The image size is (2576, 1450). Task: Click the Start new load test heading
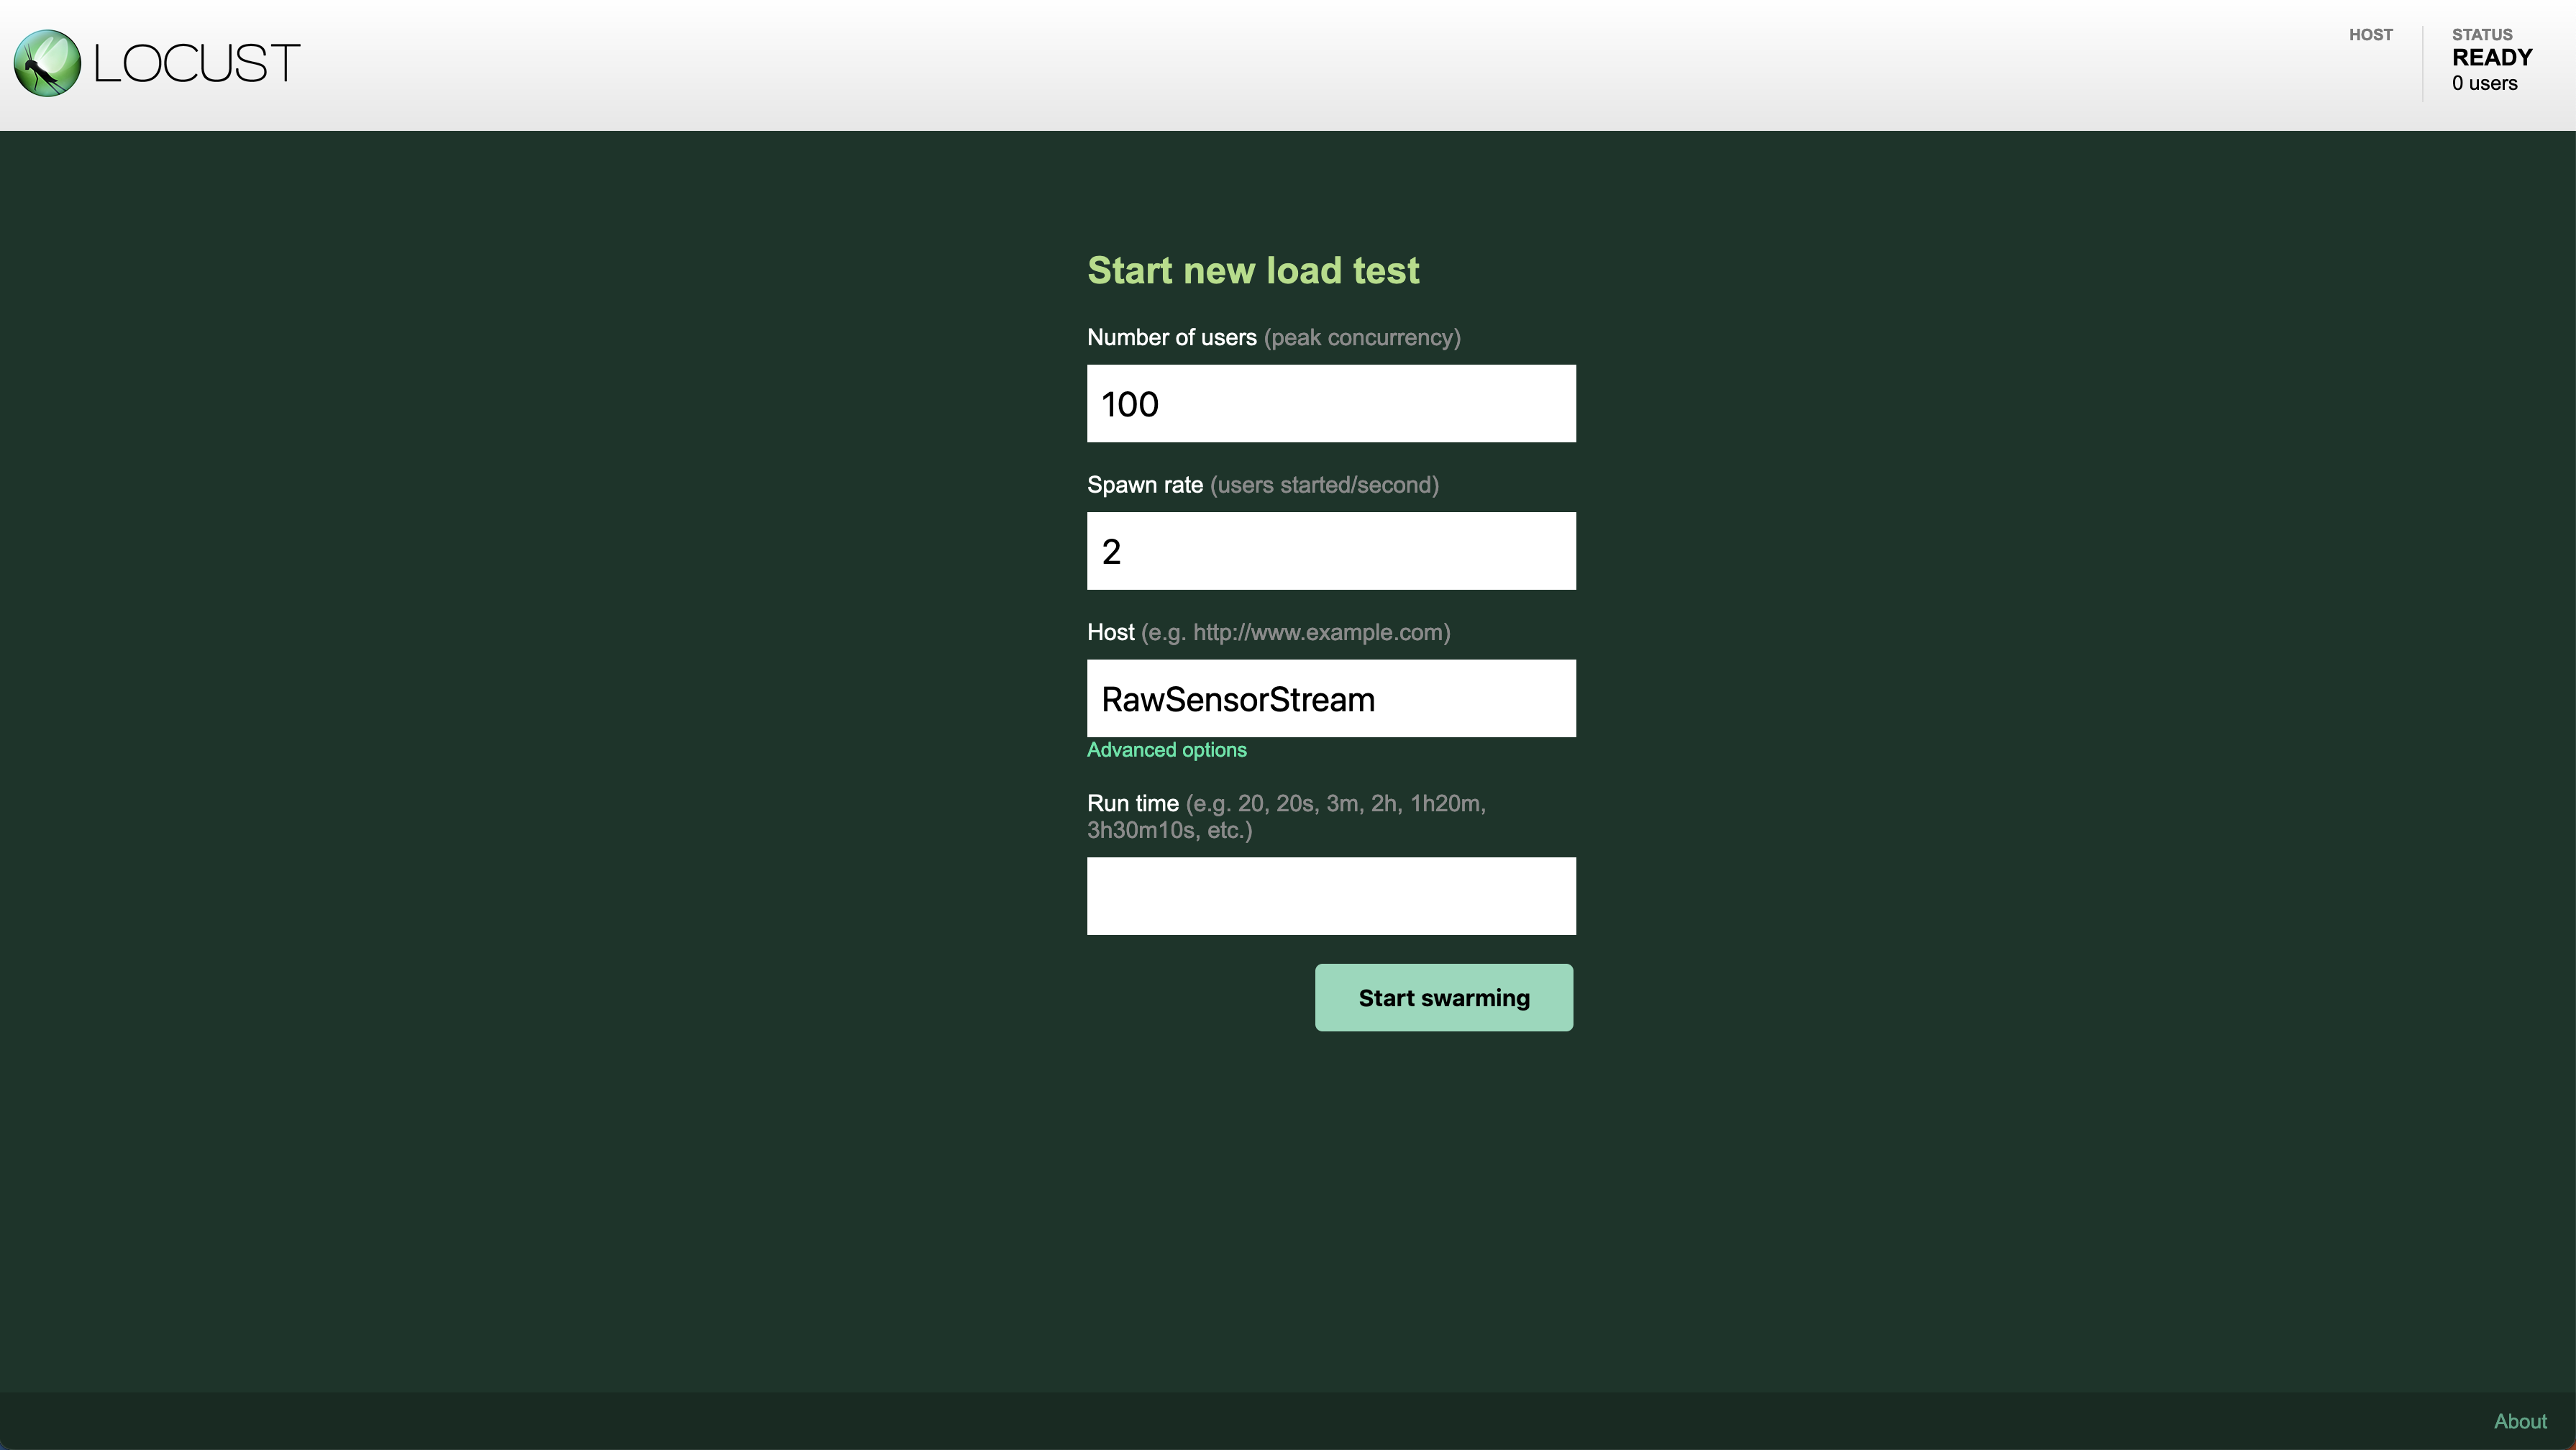click(1252, 271)
